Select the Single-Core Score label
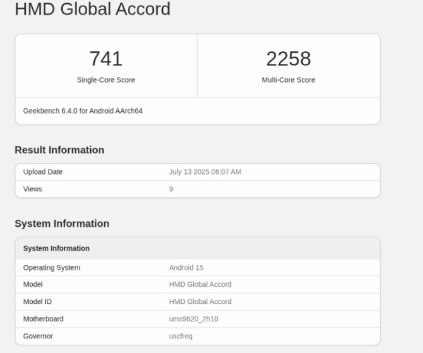 click(x=106, y=80)
